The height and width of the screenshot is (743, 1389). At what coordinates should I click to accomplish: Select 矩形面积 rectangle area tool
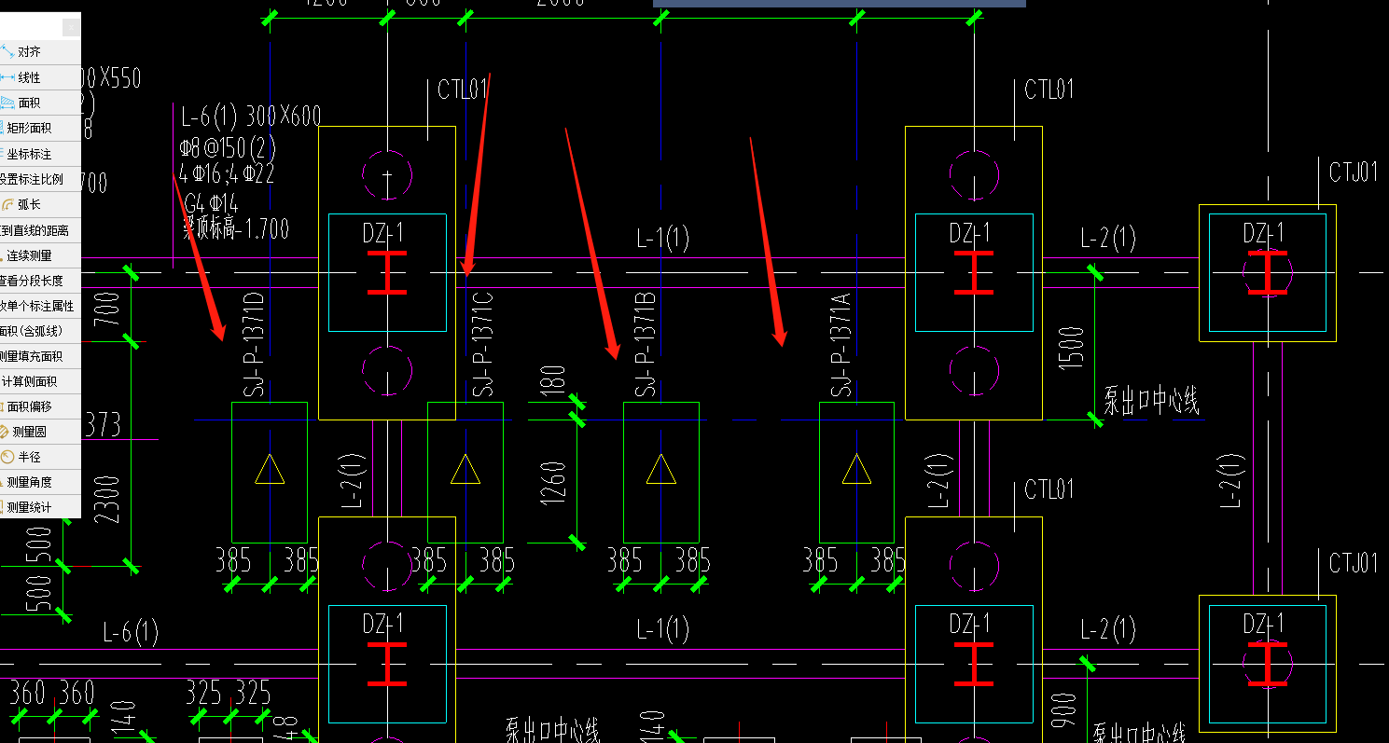(x=29, y=128)
